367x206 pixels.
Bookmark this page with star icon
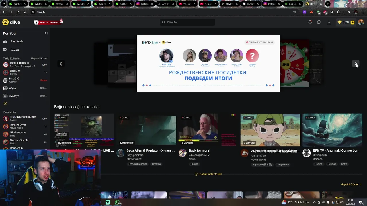coord(294,12)
